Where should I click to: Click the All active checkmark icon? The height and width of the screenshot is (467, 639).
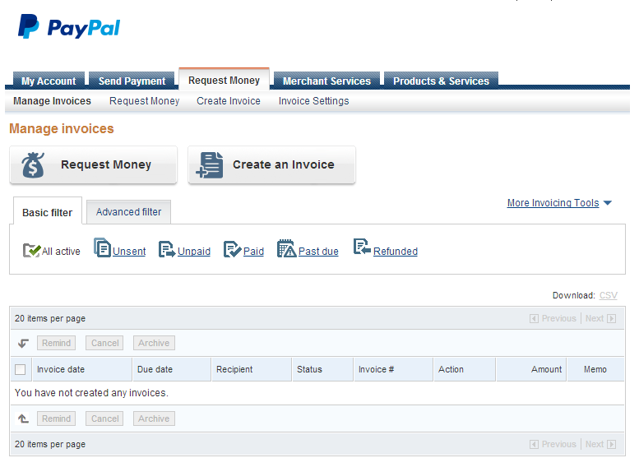(x=32, y=250)
